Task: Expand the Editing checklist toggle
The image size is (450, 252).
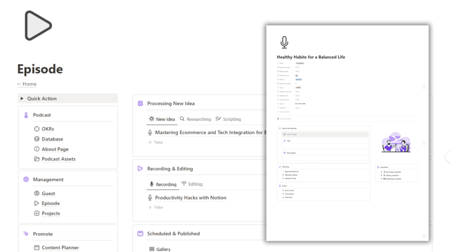Action: [381, 175]
